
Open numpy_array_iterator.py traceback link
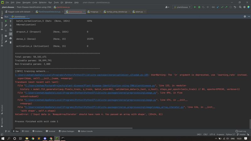104,107
